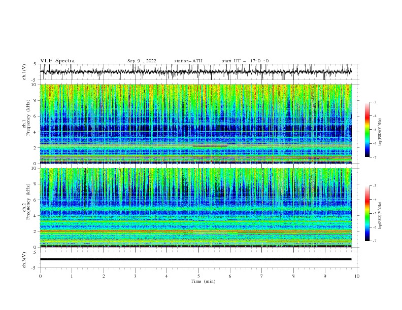This screenshot has height=310, width=402.
Task: Click the "2" tick on the Time axis
Action: (x=104, y=276)
